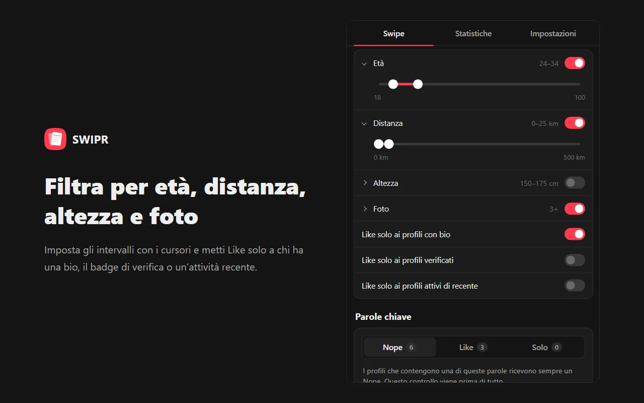Click the 24–34 age range value
Image resolution: width=644 pixels, height=403 pixels.
coord(549,63)
